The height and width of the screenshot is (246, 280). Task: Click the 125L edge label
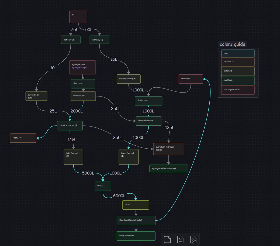click(x=170, y=128)
